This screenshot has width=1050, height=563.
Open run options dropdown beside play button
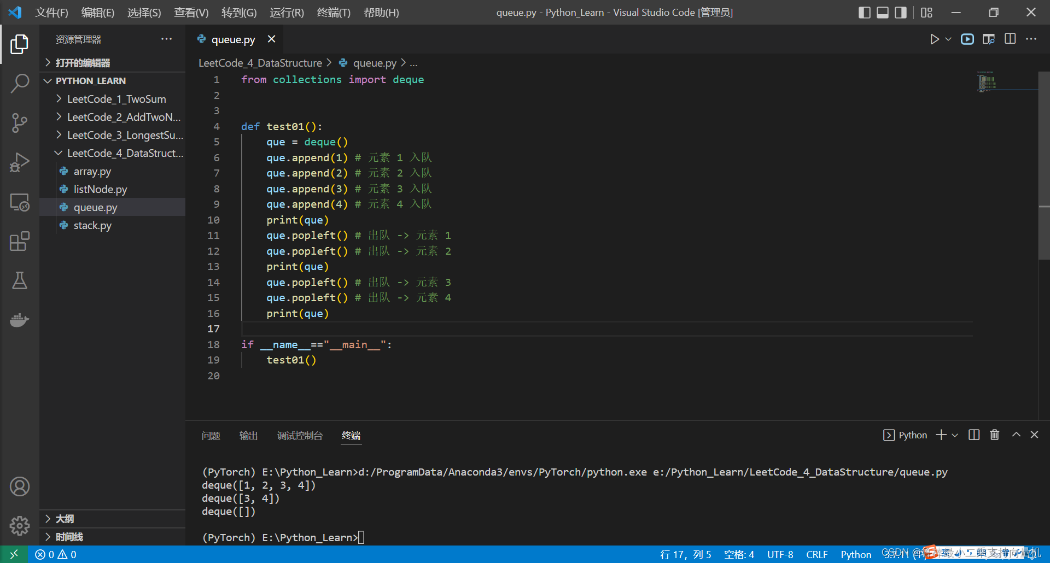point(948,39)
